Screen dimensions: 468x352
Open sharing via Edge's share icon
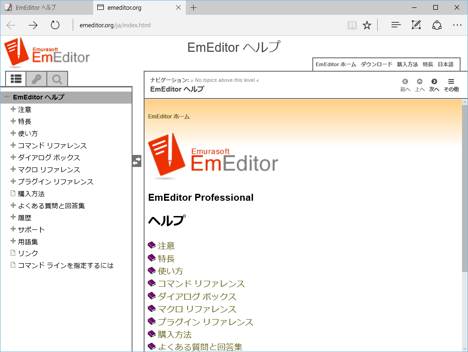tap(437, 25)
